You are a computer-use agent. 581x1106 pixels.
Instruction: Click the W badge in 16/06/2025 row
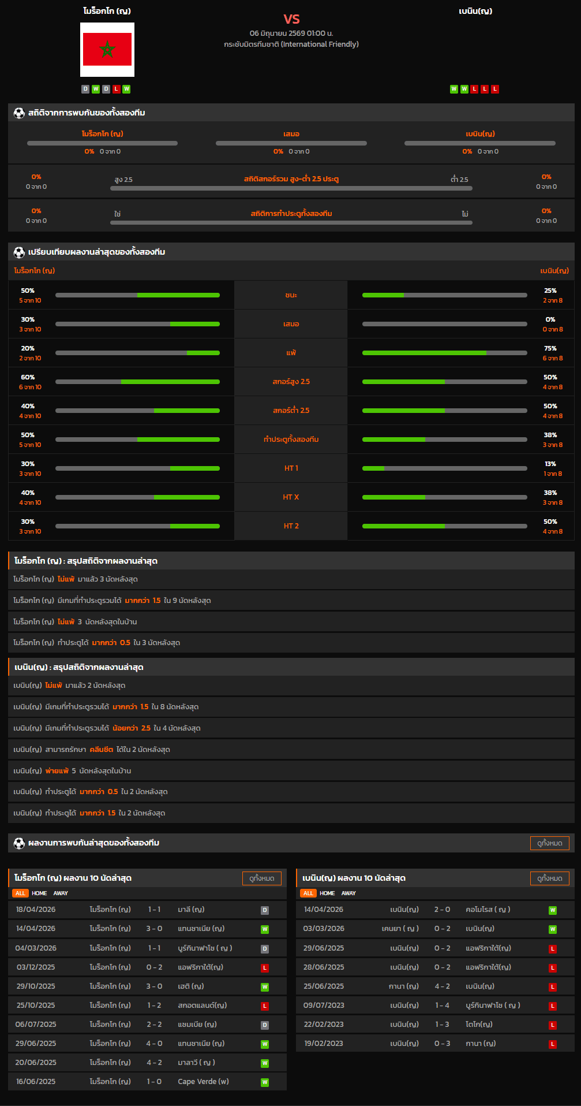point(265,1082)
